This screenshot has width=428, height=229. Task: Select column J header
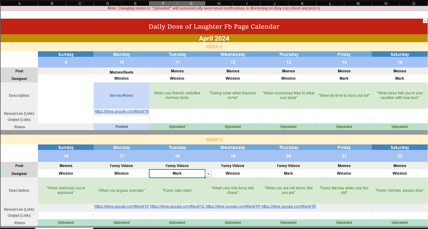coord(275,3)
